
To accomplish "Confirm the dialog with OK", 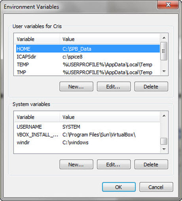I will [119, 187].
